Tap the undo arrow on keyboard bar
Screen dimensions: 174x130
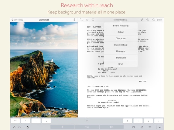[14, 127]
